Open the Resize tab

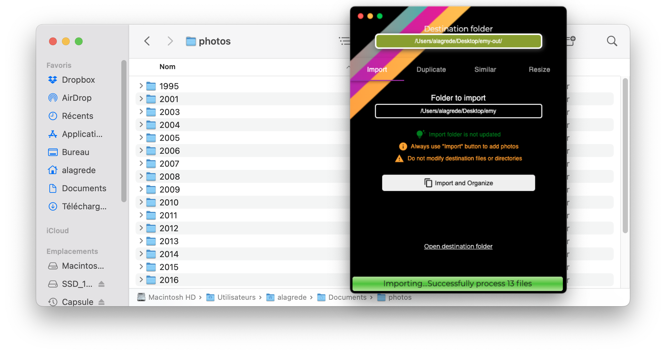[539, 69]
